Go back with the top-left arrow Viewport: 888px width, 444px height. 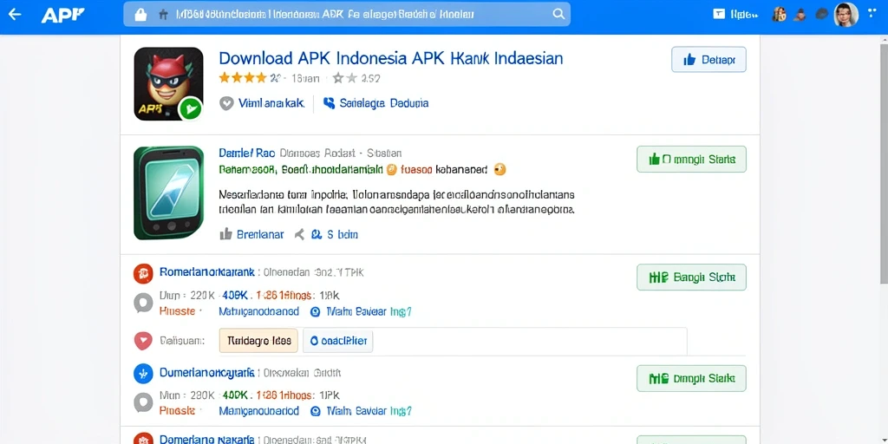(x=14, y=14)
